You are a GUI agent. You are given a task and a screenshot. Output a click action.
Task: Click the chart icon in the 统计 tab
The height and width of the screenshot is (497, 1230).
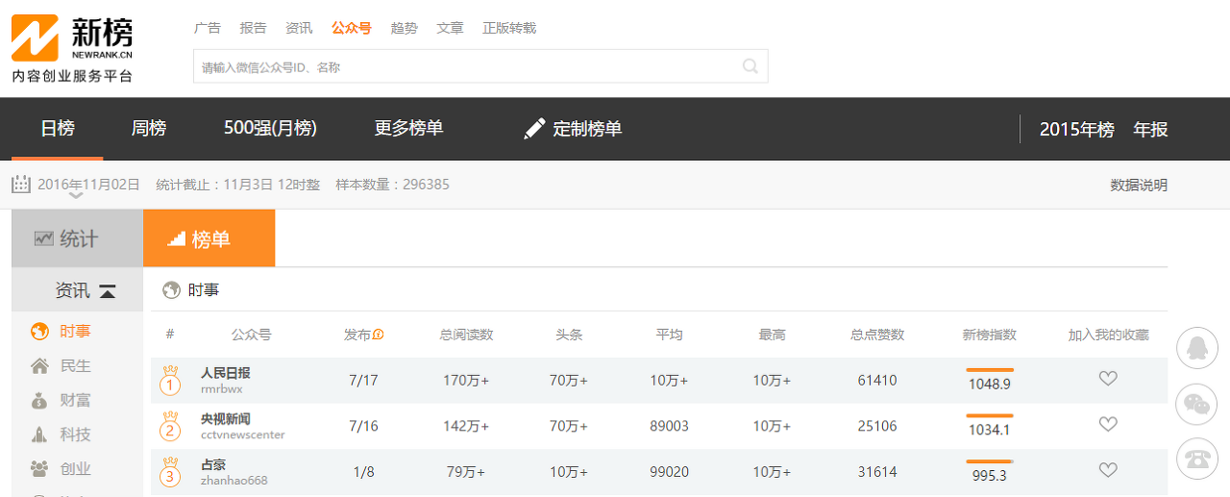43,238
